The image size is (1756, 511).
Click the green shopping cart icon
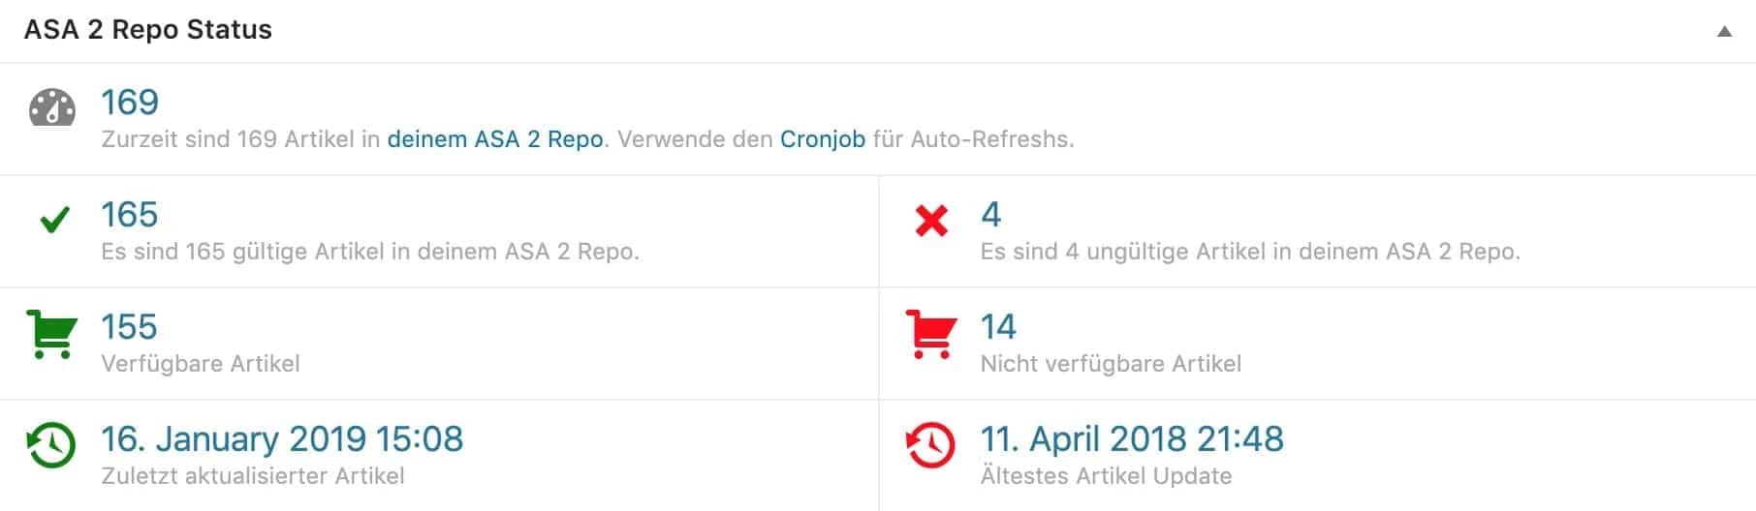click(51, 334)
